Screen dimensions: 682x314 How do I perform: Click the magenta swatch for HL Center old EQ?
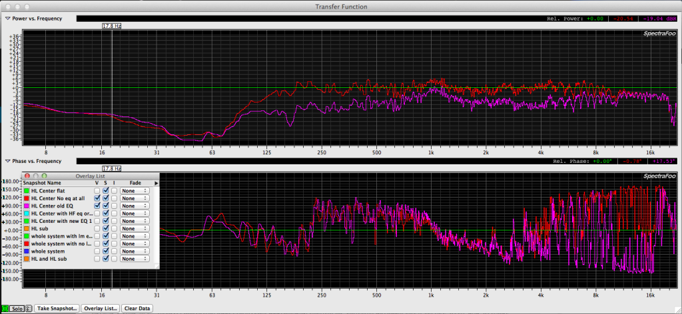click(x=27, y=206)
